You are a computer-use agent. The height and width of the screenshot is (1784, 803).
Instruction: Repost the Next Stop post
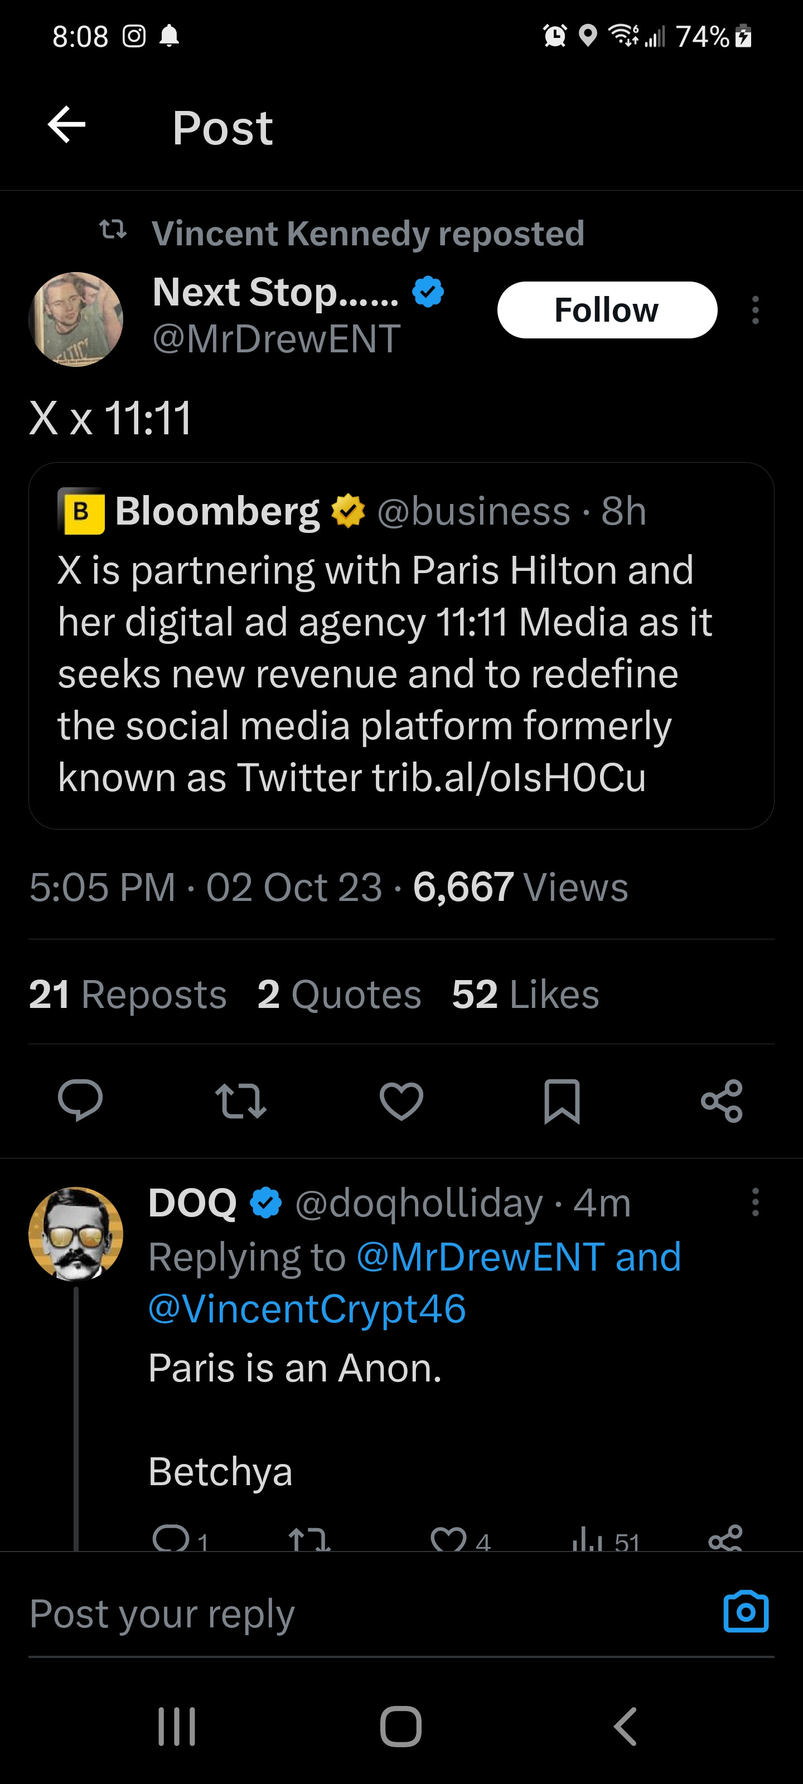pos(240,1101)
